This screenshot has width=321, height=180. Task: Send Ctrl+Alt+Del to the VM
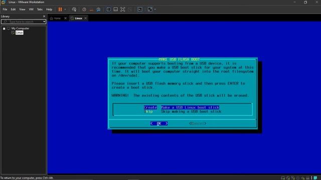pyautogui.click(x=74, y=9)
